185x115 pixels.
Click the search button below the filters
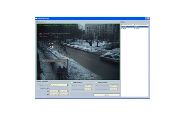tap(107, 95)
